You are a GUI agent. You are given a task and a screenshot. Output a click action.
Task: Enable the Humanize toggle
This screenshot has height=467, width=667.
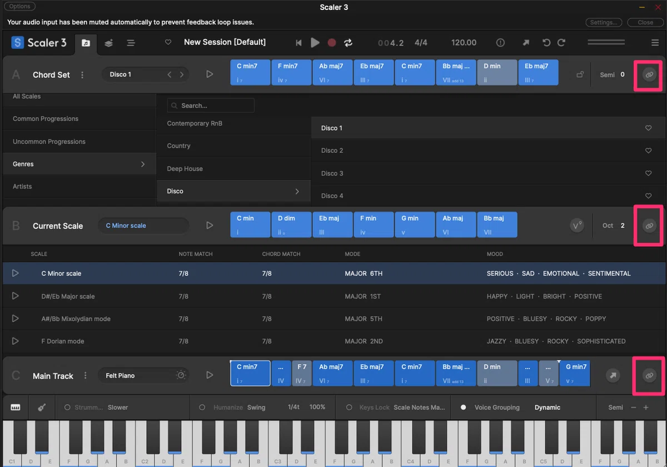[202, 408]
